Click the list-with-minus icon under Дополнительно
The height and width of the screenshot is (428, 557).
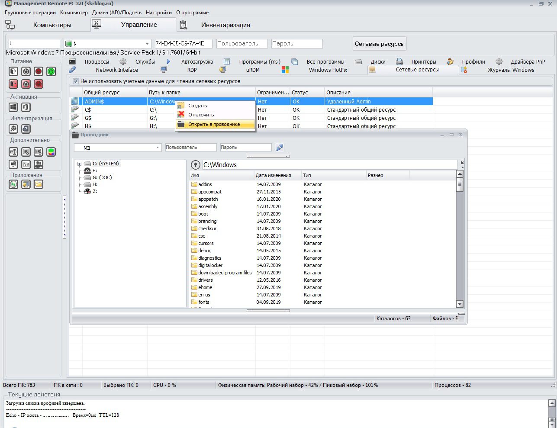[39, 152]
